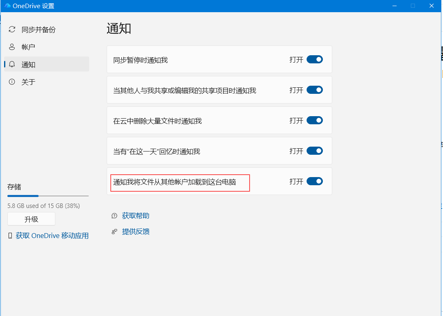Click the 存储 heading in sidebar
443x316 pixels.
click(x=14, y=187)
